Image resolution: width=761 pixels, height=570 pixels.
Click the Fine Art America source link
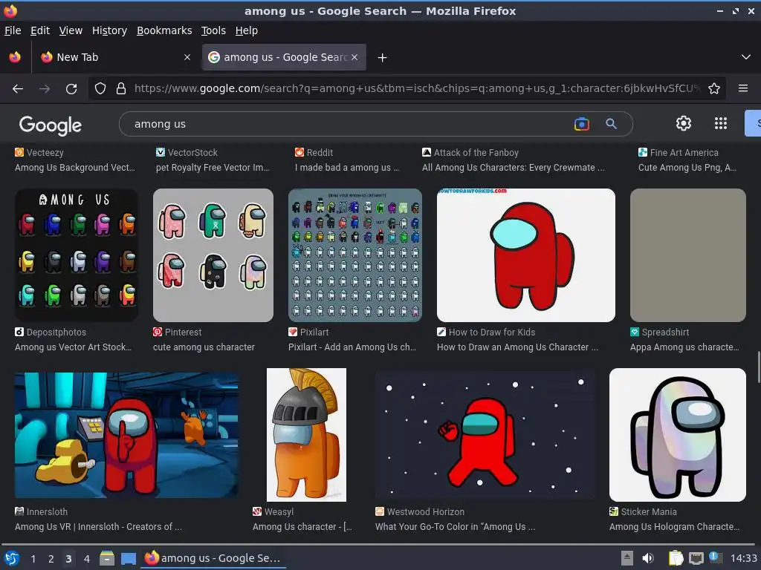(x=678, y=152)
